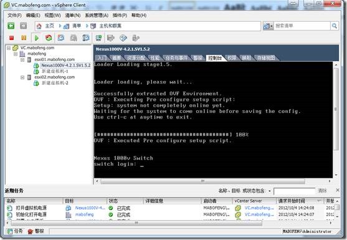
Task: Open the 编辑(E) menu
Action: pyautogui.click(x=33, y=16)
